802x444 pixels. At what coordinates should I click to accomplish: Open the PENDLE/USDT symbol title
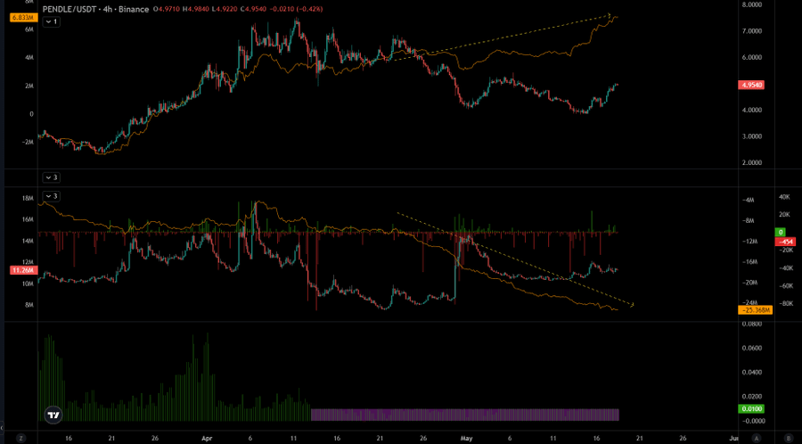click(x=97, y=9)
